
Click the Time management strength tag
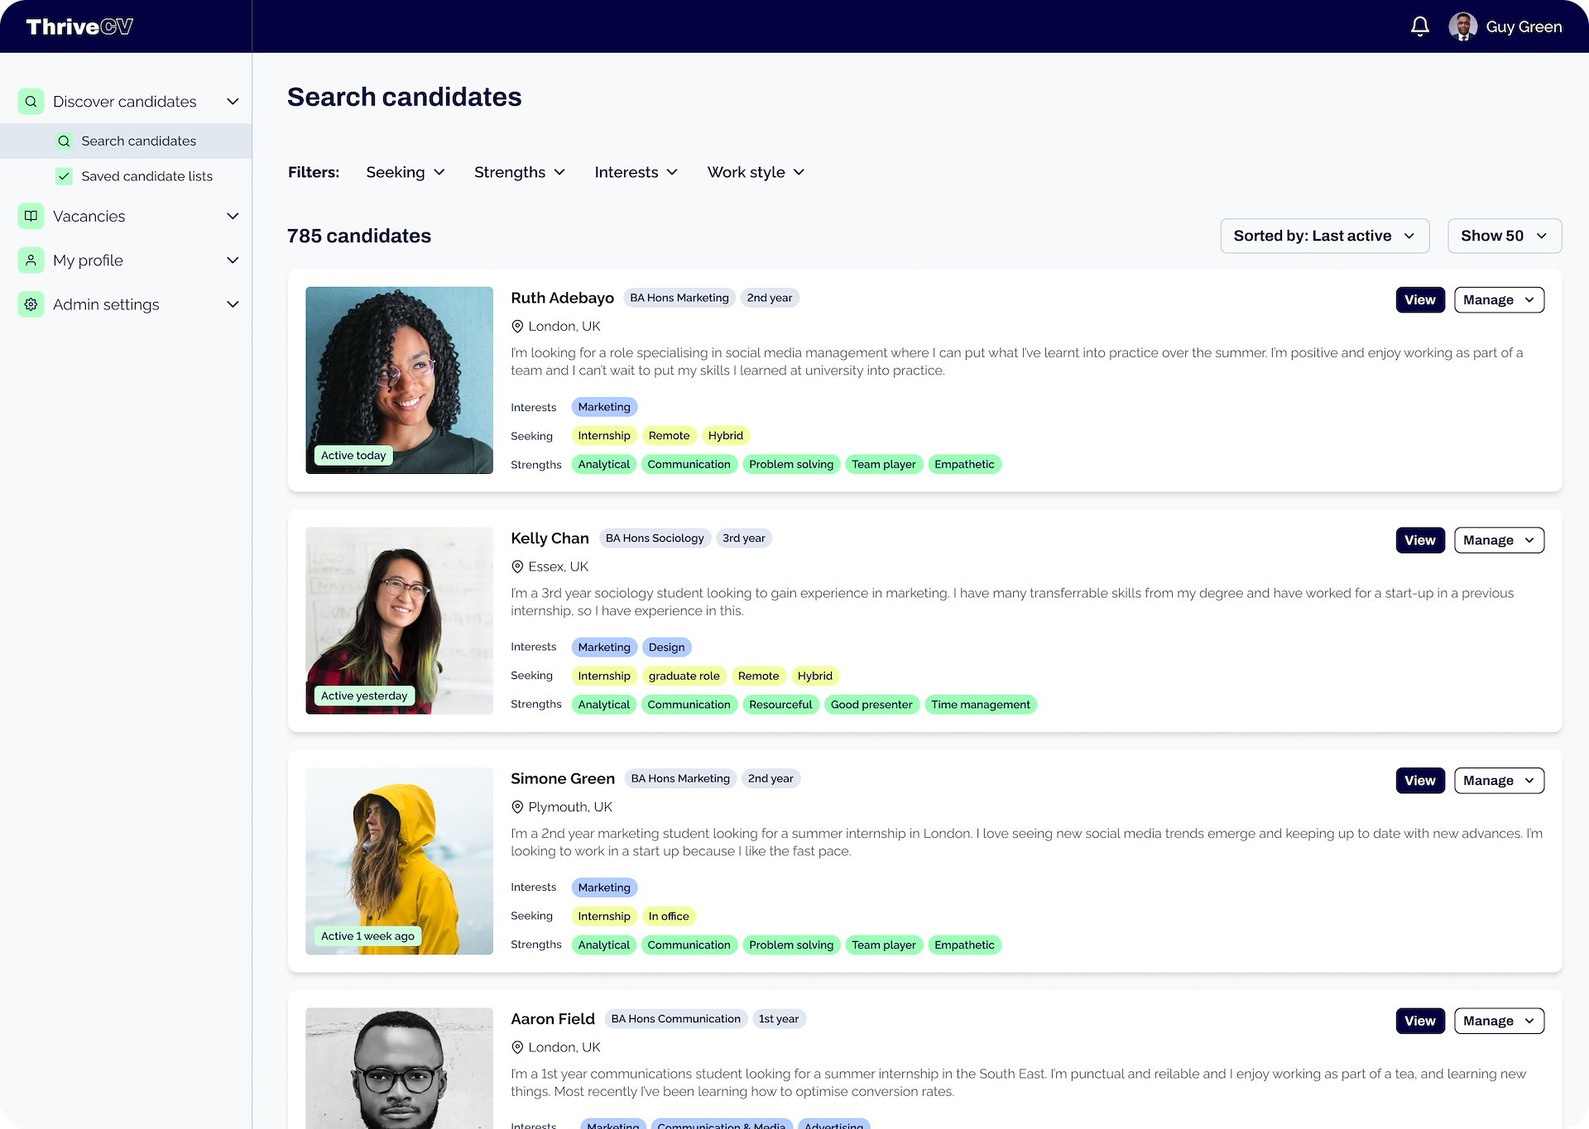[981, 705]
